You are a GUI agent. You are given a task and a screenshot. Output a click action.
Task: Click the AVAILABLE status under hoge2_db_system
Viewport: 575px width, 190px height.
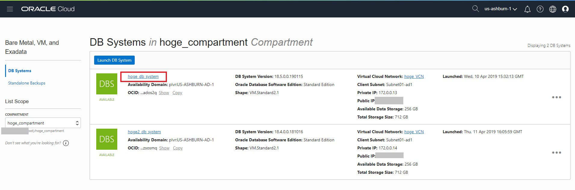(x=107, y=155)
